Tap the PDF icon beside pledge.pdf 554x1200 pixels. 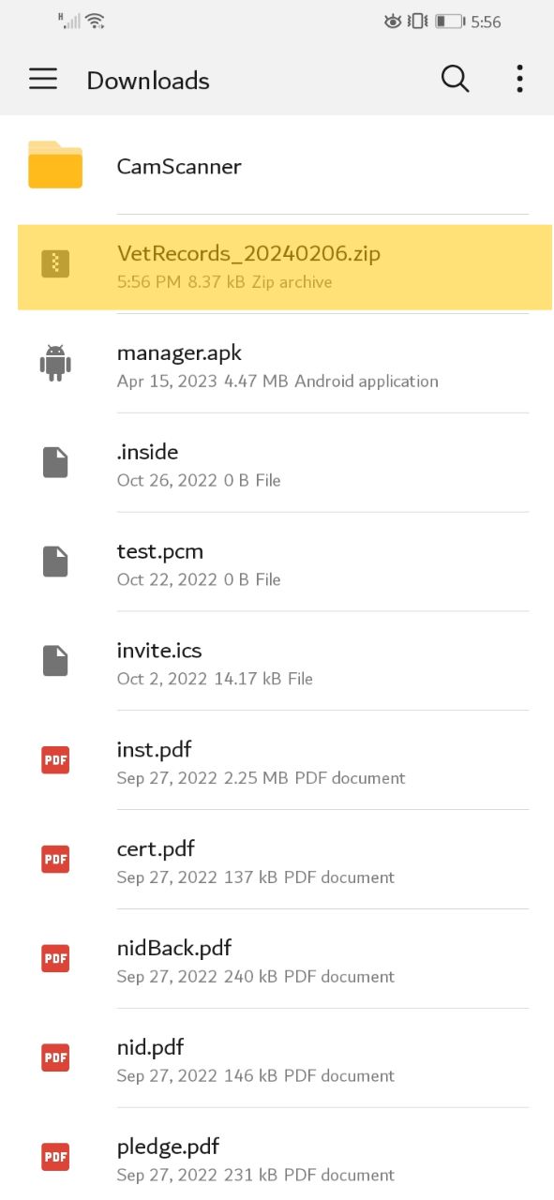coord(55,1158)
